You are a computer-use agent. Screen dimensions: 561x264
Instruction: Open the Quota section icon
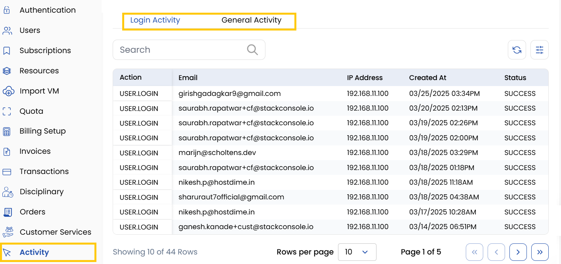click(8, 111)
